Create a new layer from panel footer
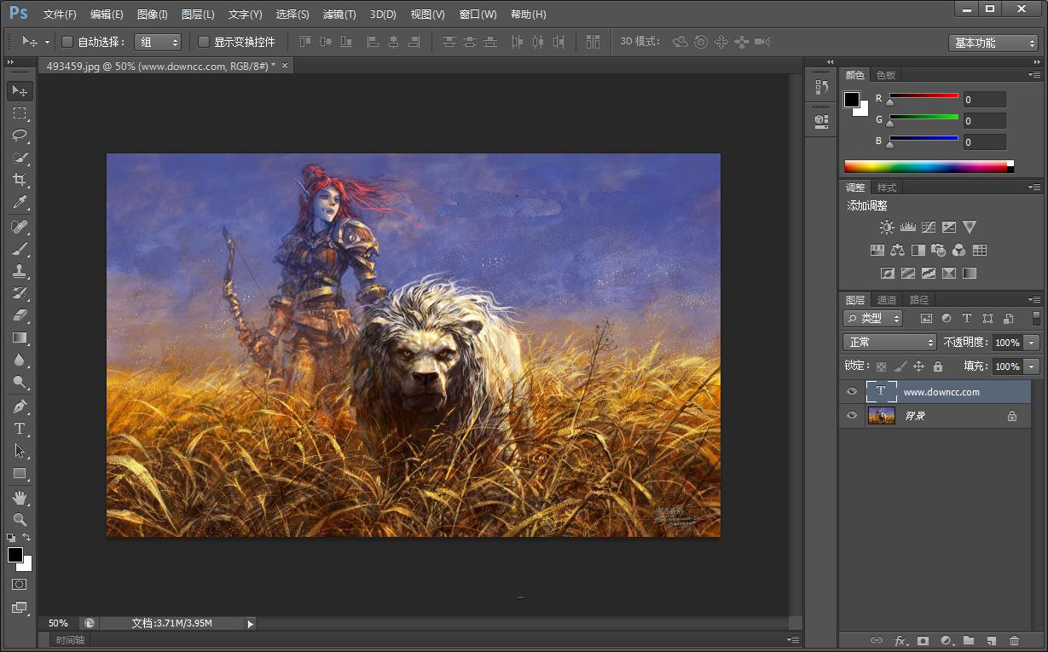The height and width of the screenshot is (652, 1048). pyautogui.click(x=991, y=641)
